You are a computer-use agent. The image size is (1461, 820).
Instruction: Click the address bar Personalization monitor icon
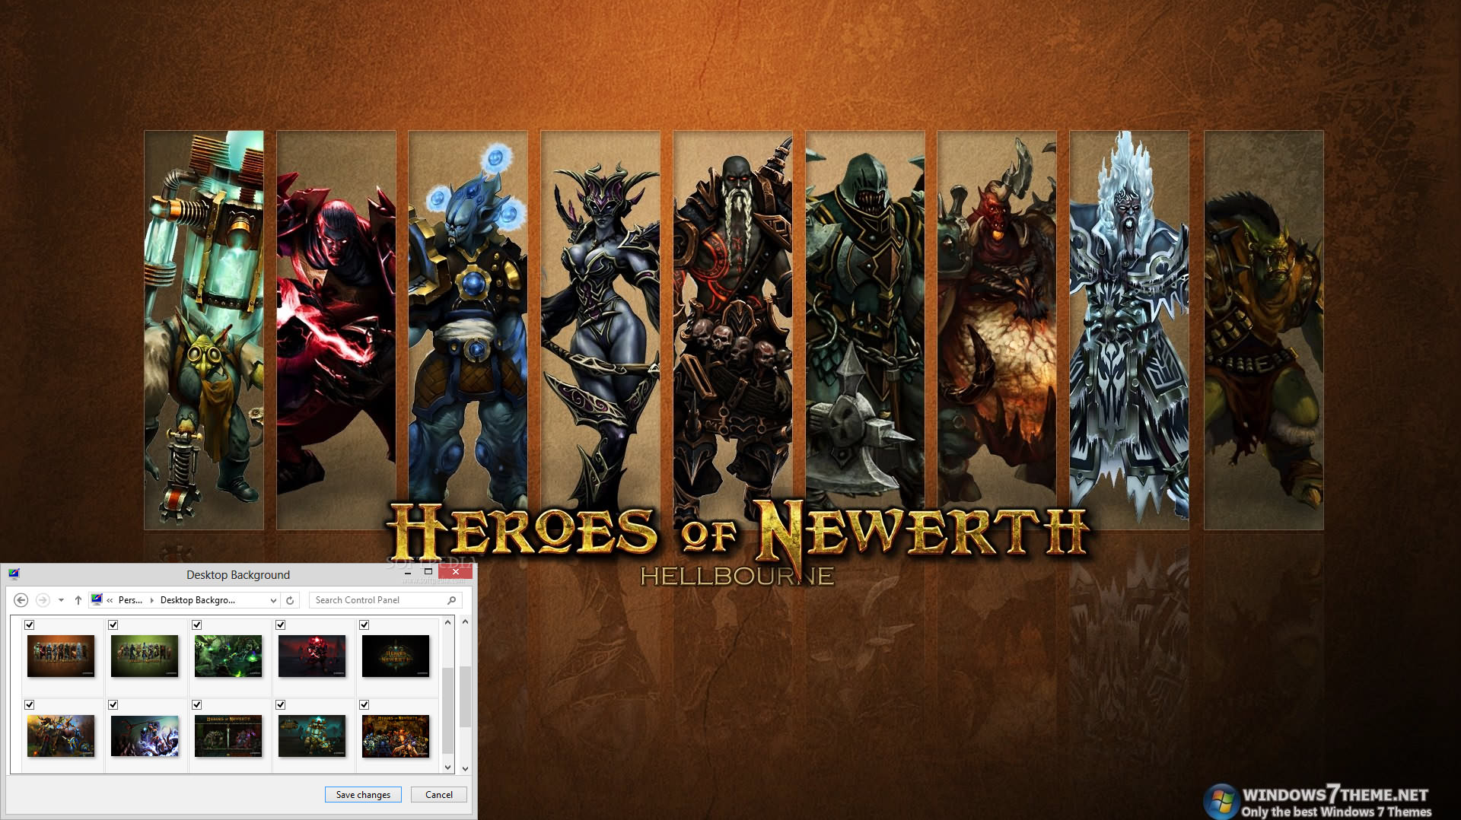tap(97, 599)
